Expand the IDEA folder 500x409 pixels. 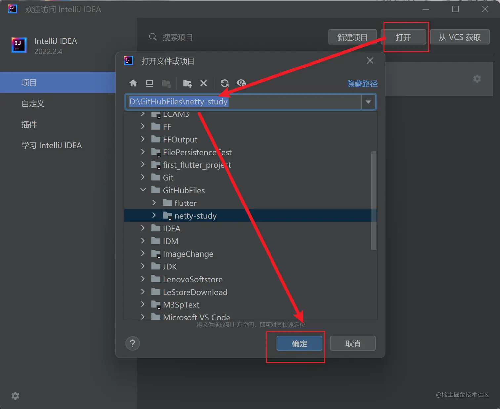coord(143,228)
